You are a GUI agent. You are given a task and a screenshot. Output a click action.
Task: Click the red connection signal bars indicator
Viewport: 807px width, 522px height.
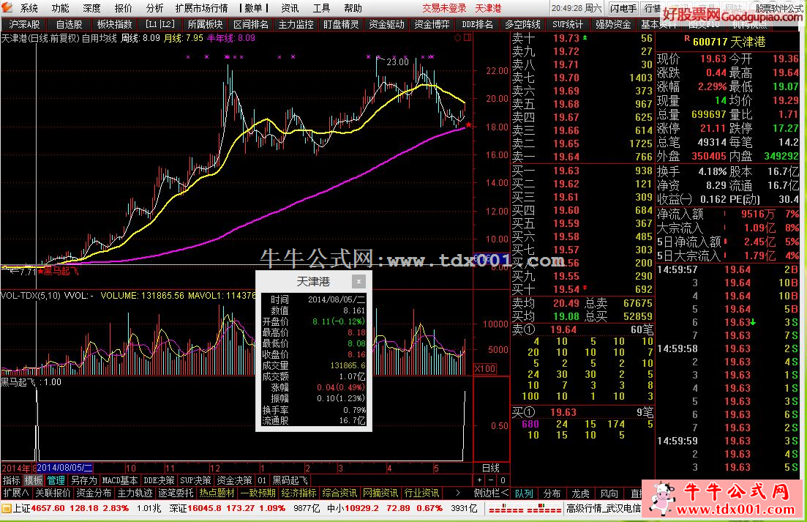525,509
